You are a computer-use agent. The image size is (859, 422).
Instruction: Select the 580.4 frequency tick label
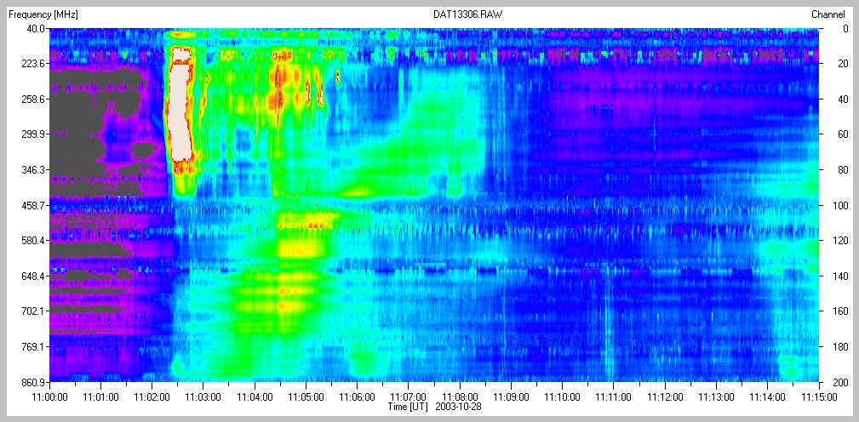click(33, 240)
